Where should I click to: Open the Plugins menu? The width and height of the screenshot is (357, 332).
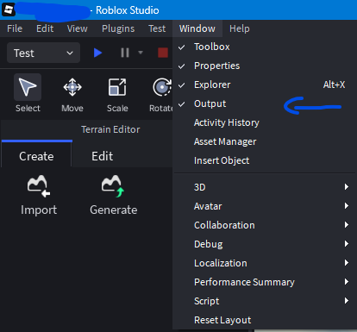118,28
